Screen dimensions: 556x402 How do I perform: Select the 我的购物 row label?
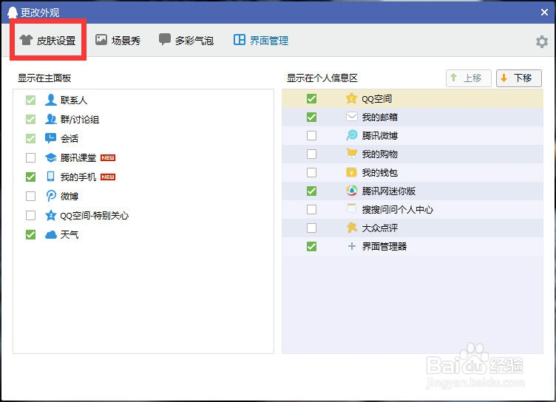[380, 154]
